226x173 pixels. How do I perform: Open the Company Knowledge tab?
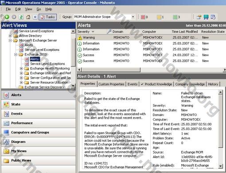click(x=190, y=84)
